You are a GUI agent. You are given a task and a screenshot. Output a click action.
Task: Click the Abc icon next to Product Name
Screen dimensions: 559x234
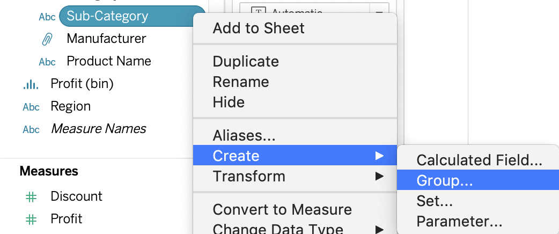click(47, 62)
